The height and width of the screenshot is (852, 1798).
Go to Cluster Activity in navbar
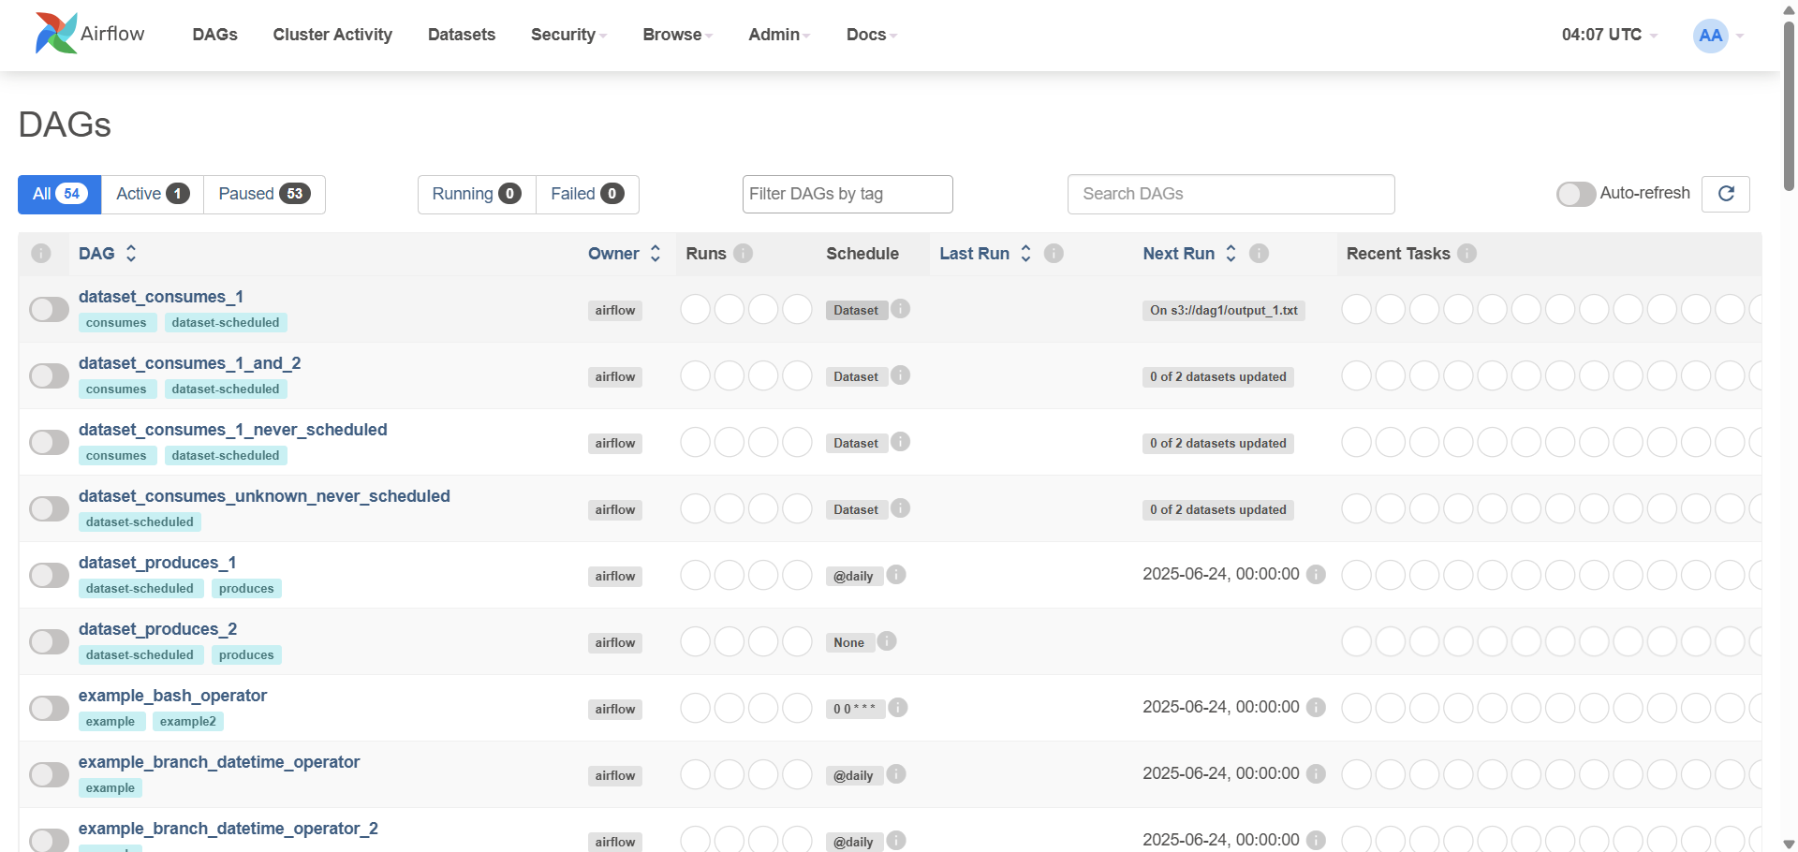(x=332, y=35)
